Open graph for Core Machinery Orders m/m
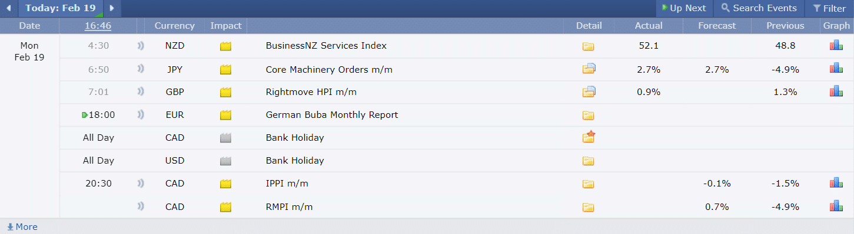Image resolution: width=854 pixels, height=234 pixels. pos(836,68)
